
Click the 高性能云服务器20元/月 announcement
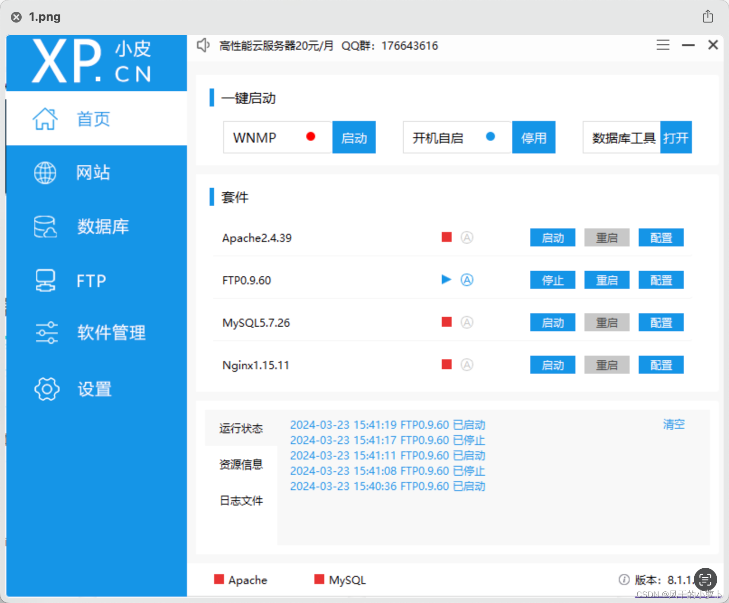tap(276, 46)
